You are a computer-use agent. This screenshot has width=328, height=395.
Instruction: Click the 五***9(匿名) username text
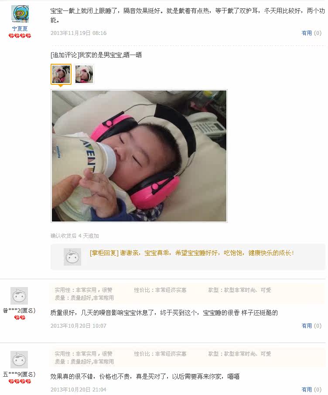19,374
